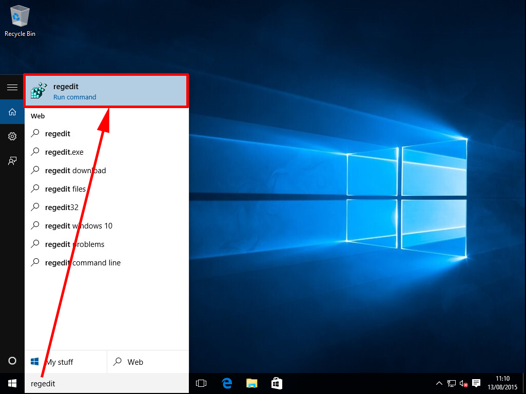
Task: Open the Action Center notifications icon
Action: (476, 384)
